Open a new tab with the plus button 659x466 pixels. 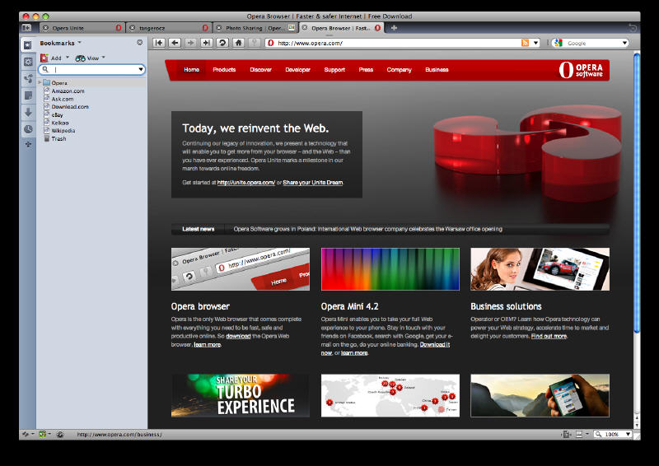[394, 28]
